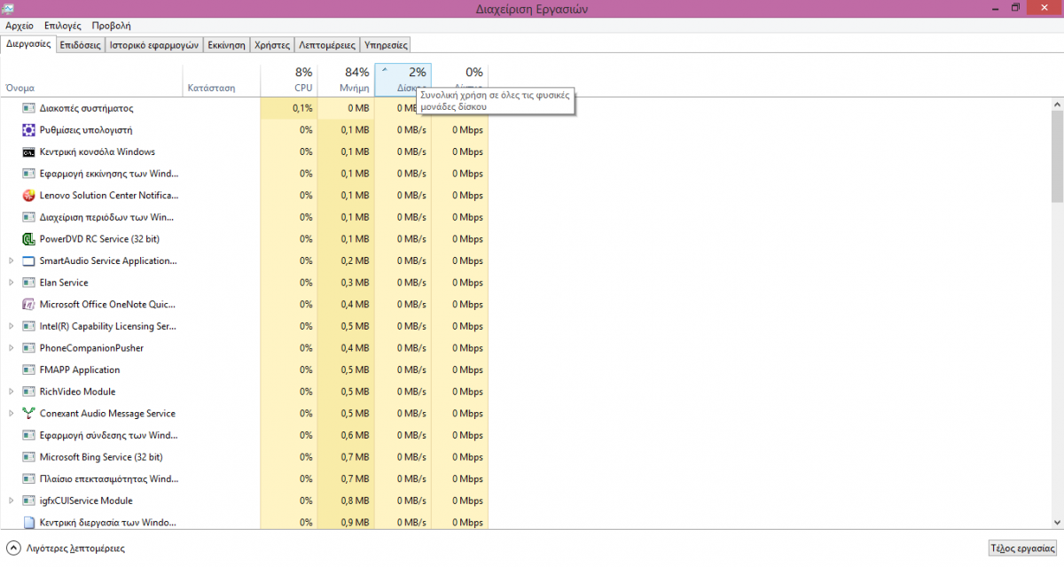Viewport: 1064px width, 567px height.
Task: Click the Εφαρμογή σύνδεσης των Wind... icon
Action: click(28, 436)
